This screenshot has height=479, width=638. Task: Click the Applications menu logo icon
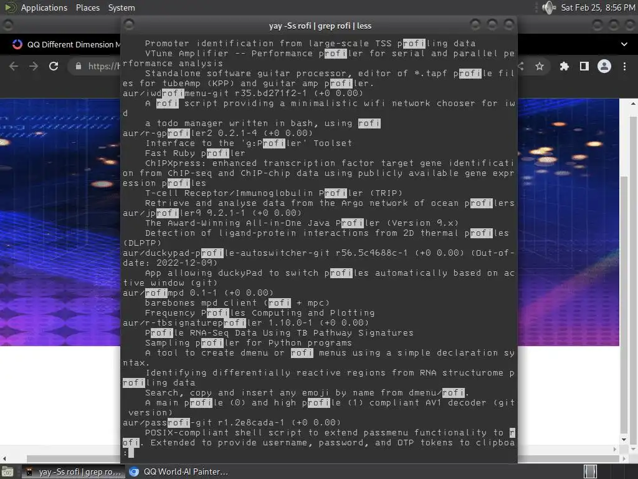click(x=11, y=7)
